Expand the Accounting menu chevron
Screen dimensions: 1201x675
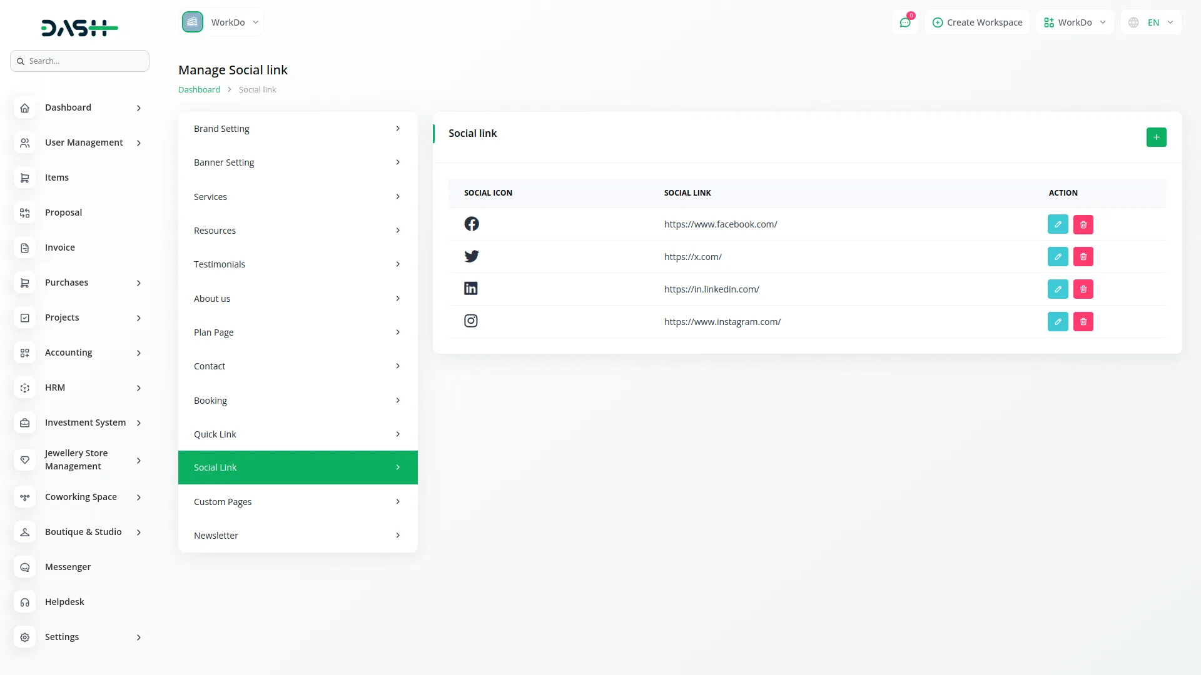point(138,352)
